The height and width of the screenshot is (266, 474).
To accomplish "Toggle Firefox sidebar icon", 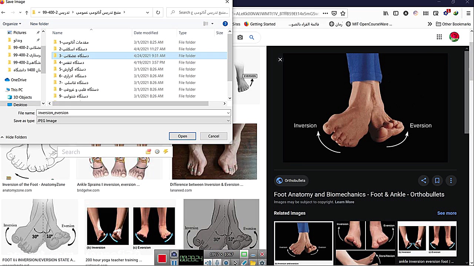I will coord(396,13).
